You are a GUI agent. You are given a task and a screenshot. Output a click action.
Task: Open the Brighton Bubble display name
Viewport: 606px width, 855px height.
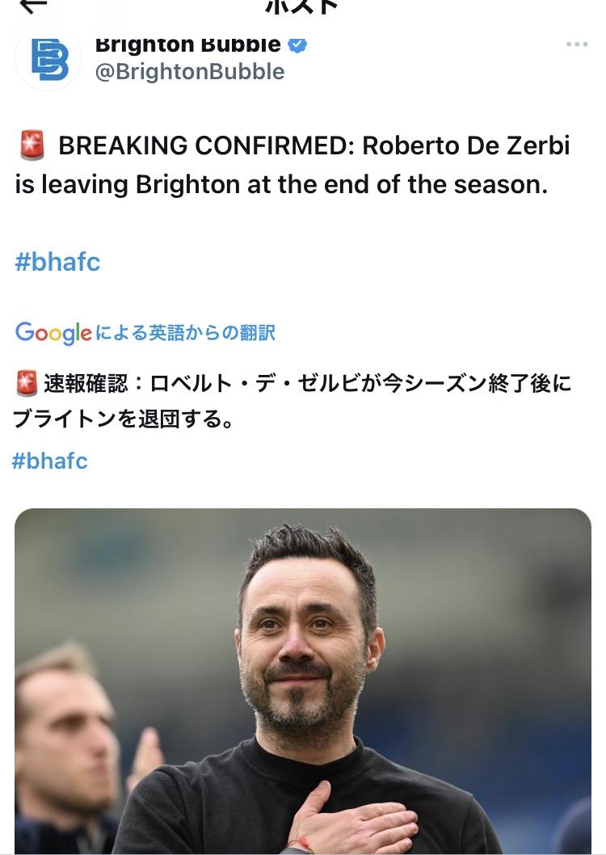[x=188, y=44]
